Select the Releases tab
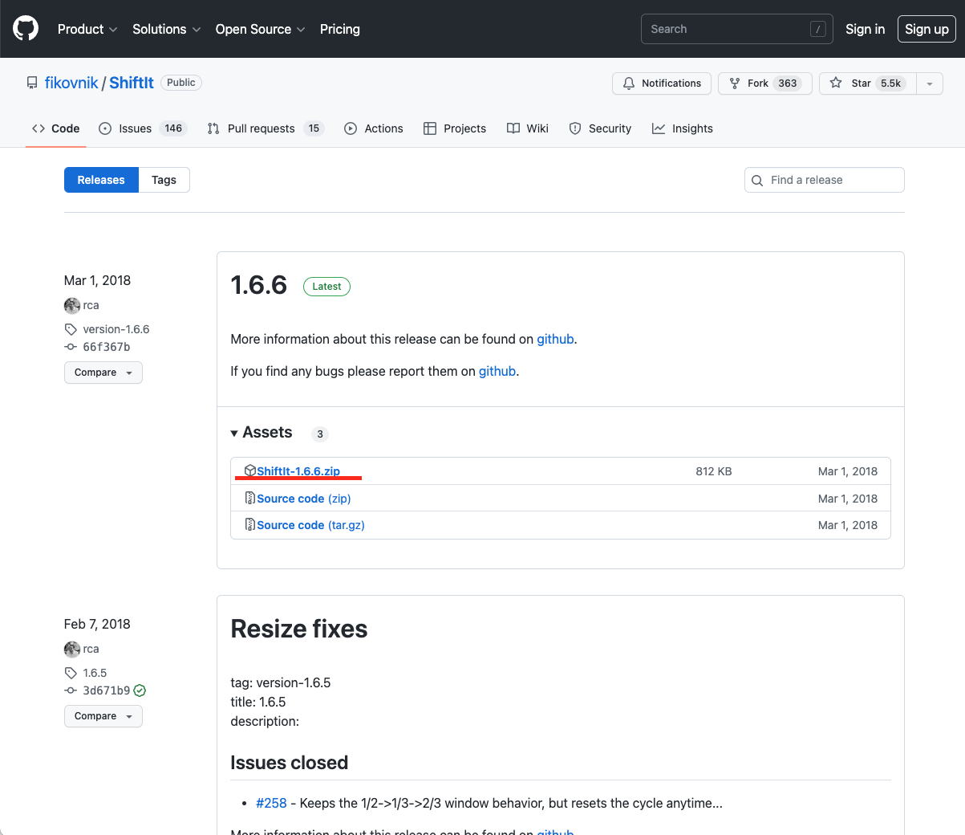The image size is (965, 835). (101, 180)
